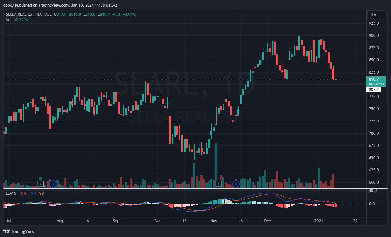Click the Sep label on the time axis

(116, 221)
